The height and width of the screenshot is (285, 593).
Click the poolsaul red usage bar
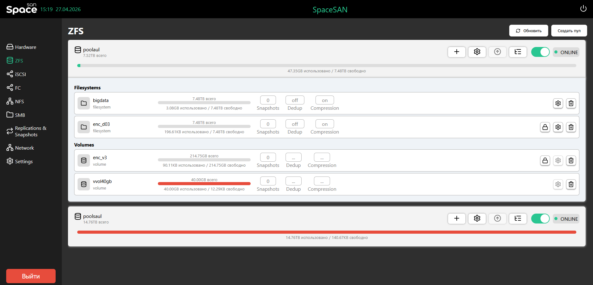click(x=326, y=232)
